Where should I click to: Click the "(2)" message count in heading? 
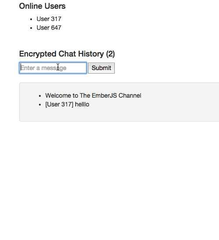pos(110,54)
